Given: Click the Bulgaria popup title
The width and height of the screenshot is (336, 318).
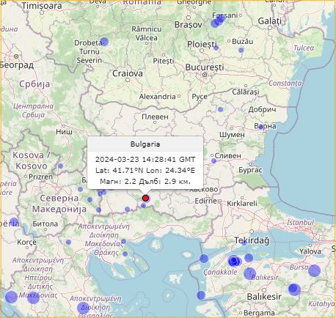Looking at the screenshot, I should 145,144.
